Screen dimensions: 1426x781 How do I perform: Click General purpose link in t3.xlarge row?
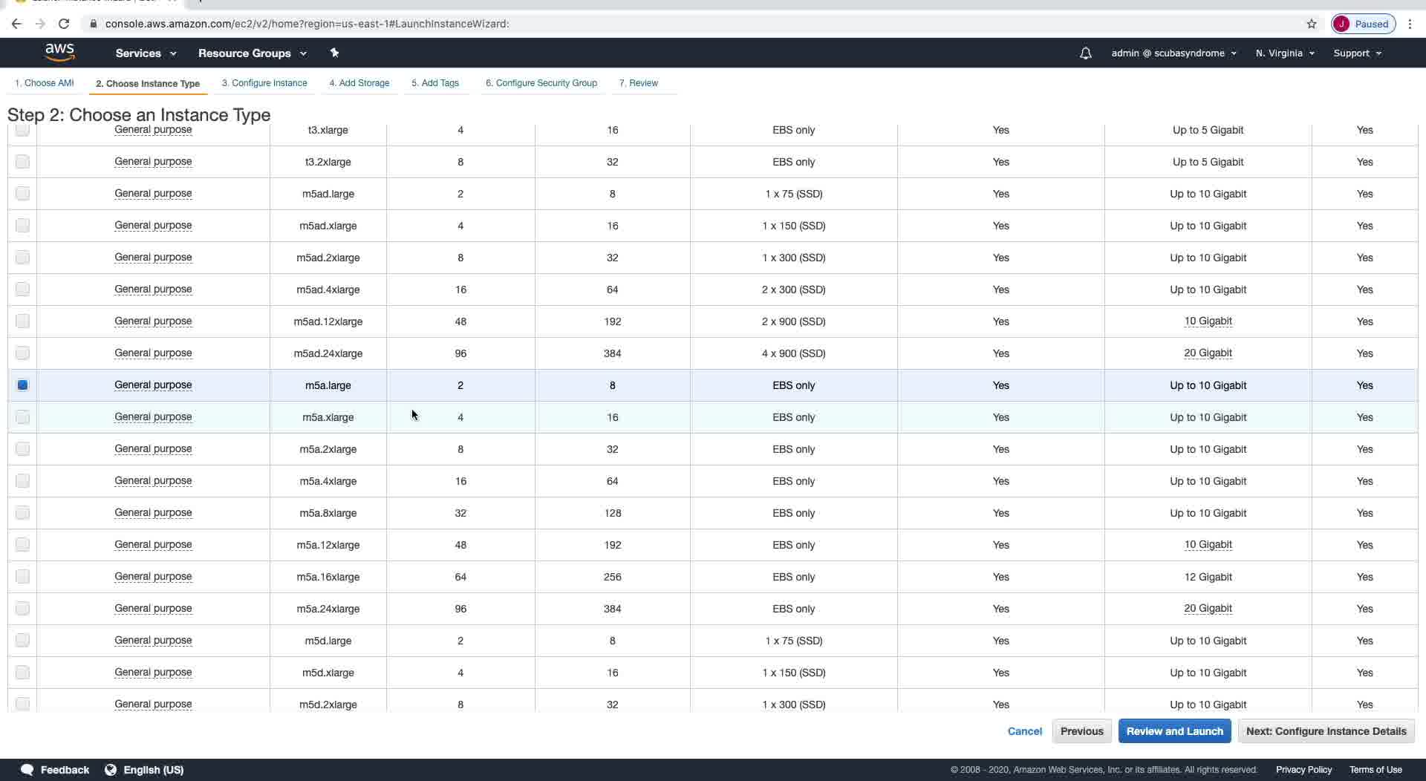click(x=153, y=130)
